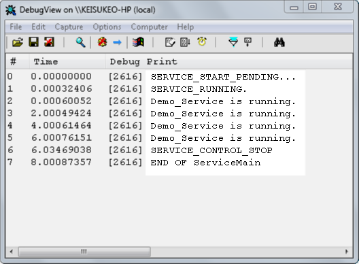Open the Computer menu

[150, 27]
